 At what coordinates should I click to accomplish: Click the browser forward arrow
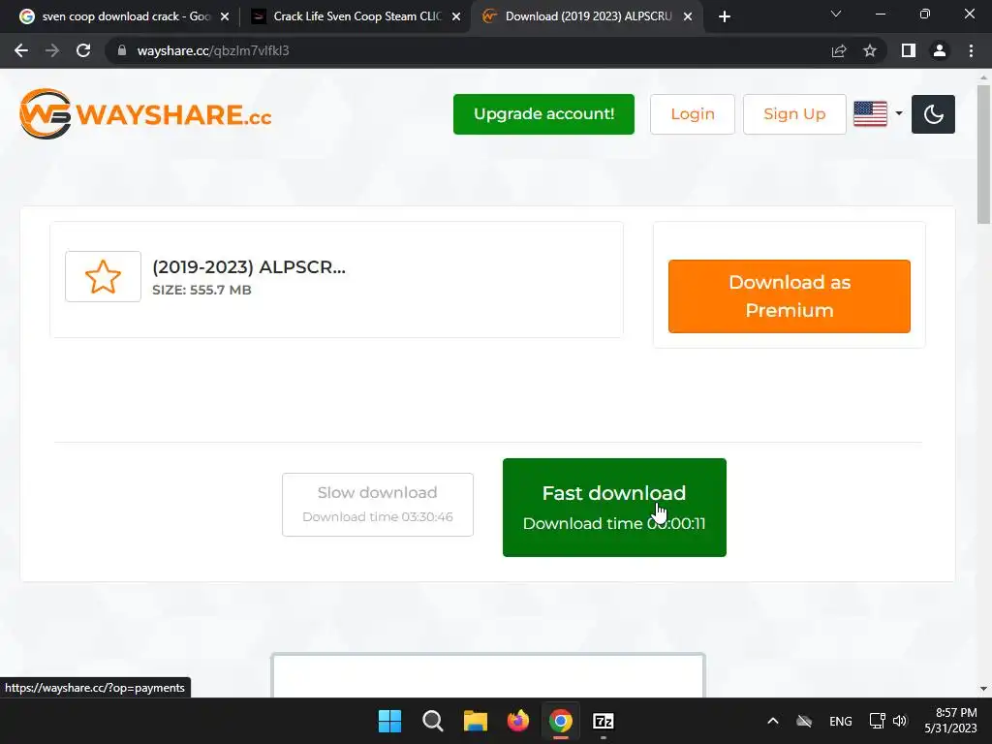point(52,50)
